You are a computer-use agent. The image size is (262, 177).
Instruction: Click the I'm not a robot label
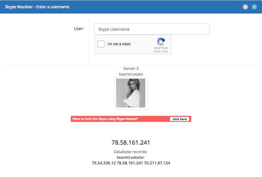tap(119, 44)
